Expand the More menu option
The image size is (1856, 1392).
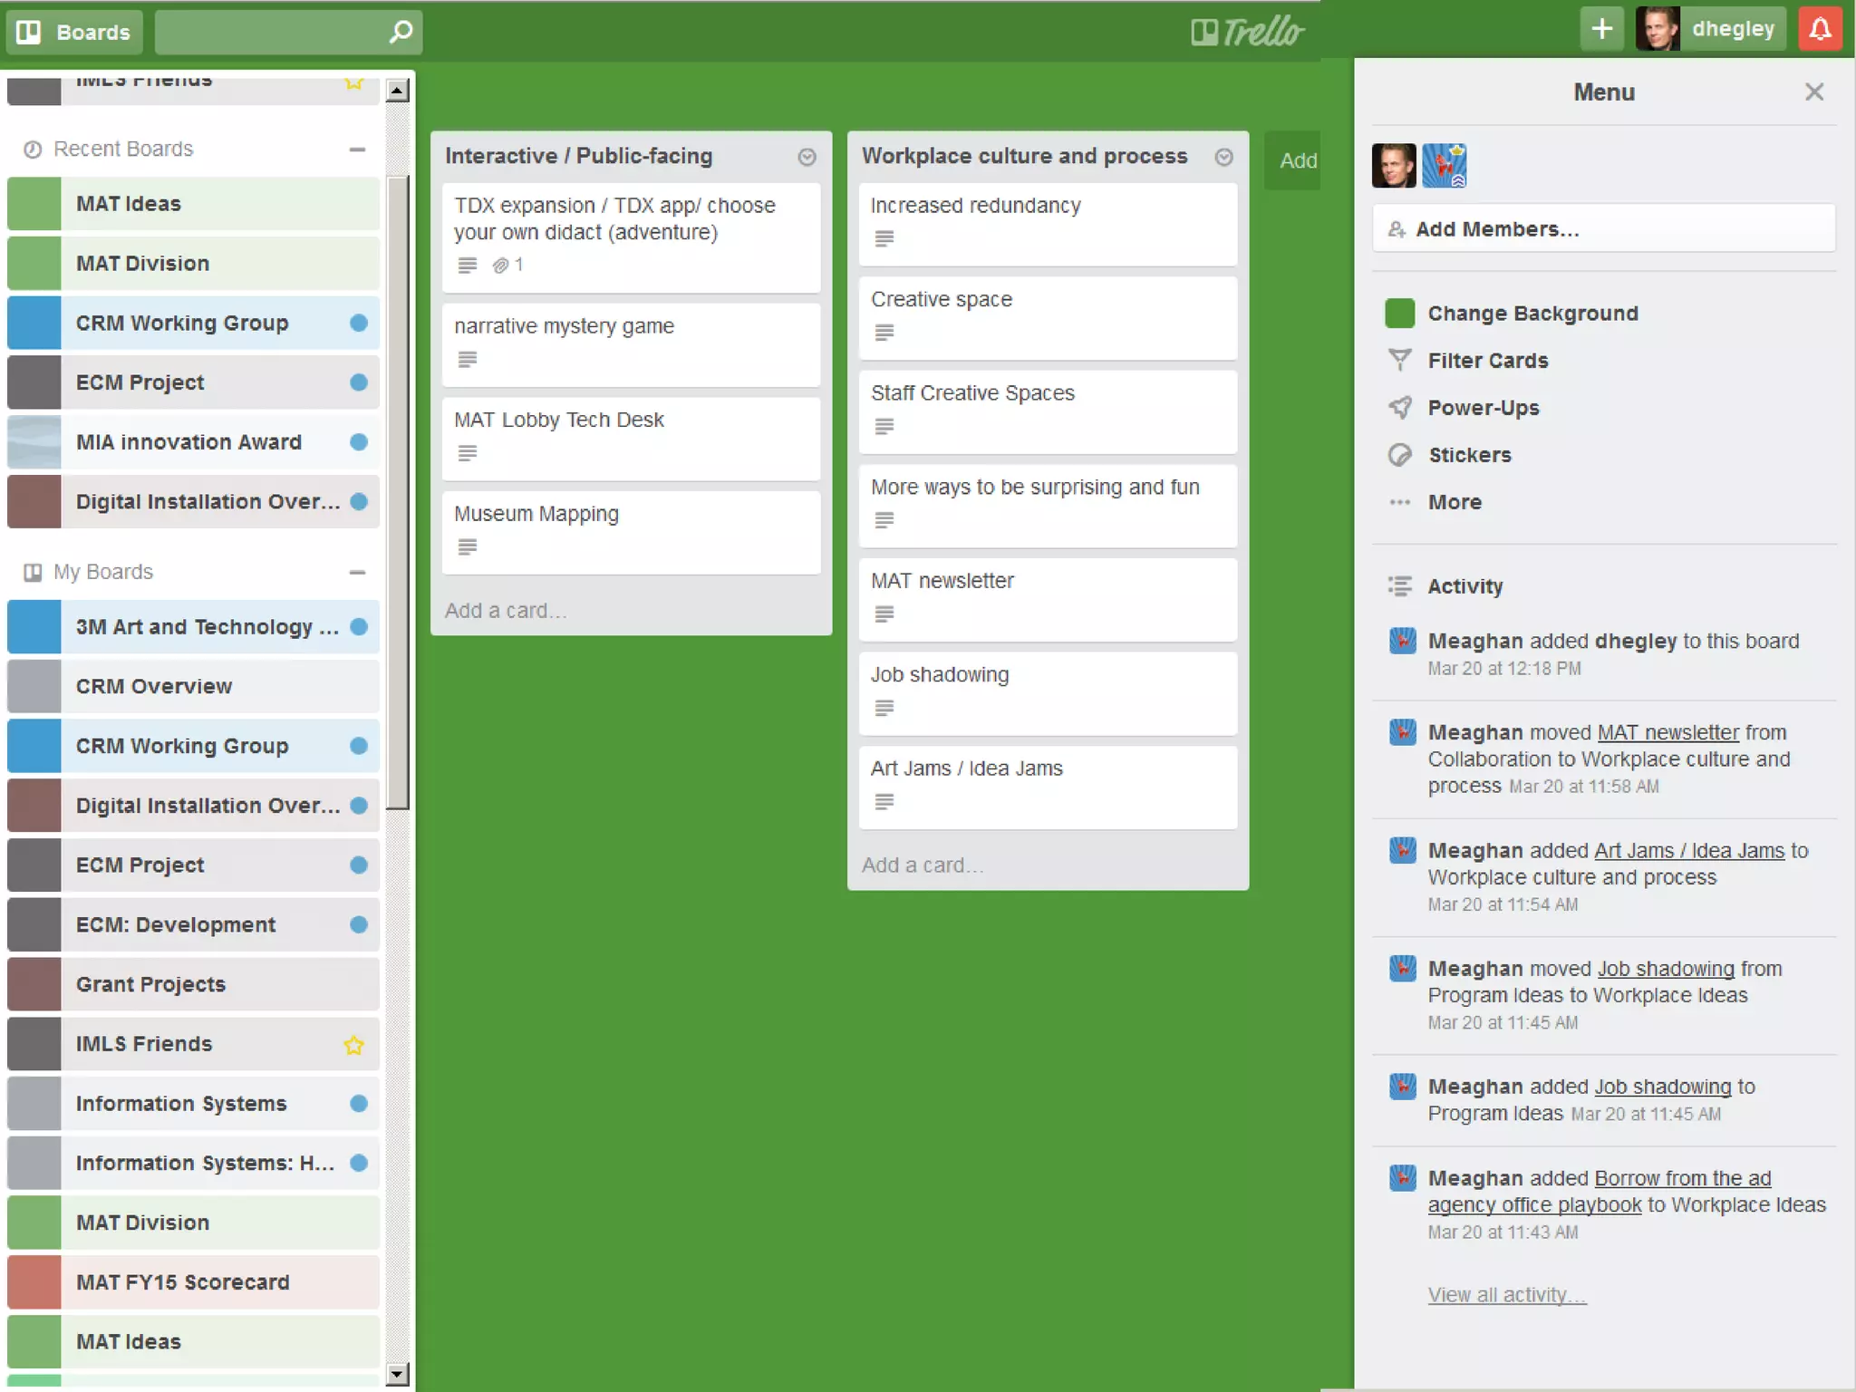[x=1454, y=502]
